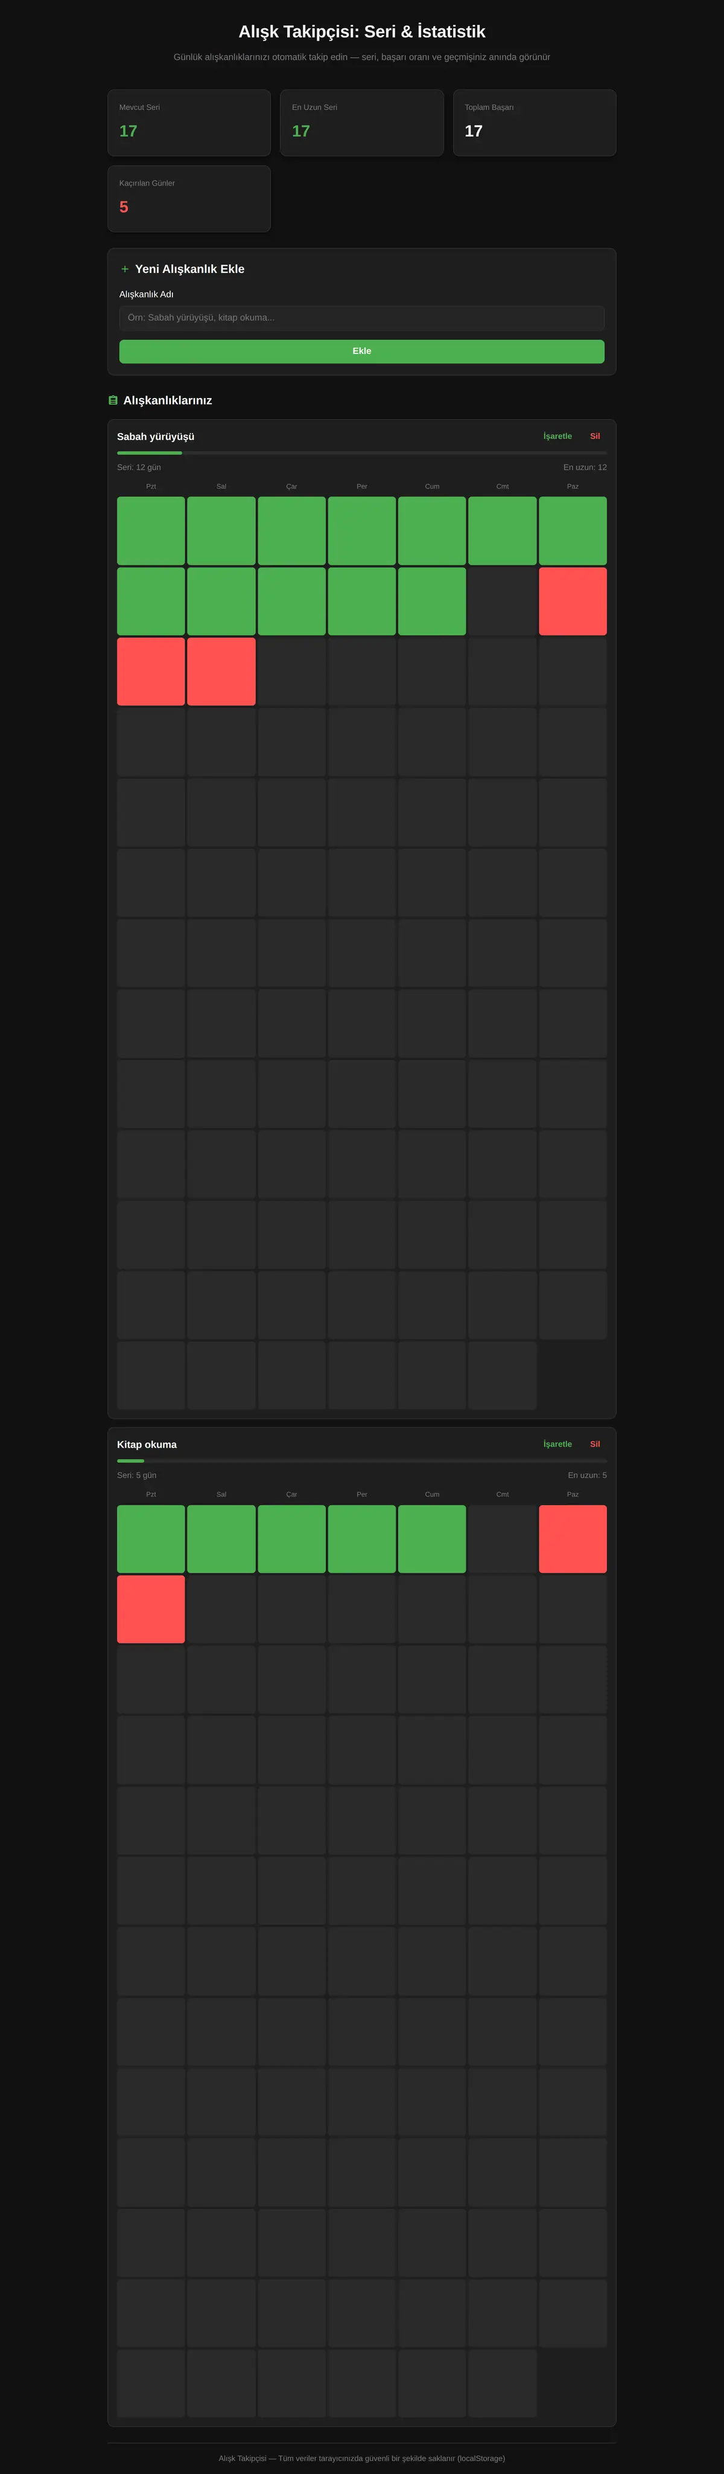Click the Toplam Başarı stat card
The width and height of the screenshot is (724, 2474).
534,123
